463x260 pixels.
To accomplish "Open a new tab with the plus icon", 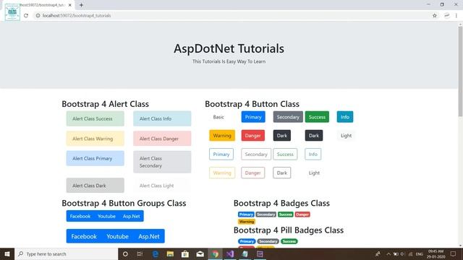I will [x=81, y=5].
